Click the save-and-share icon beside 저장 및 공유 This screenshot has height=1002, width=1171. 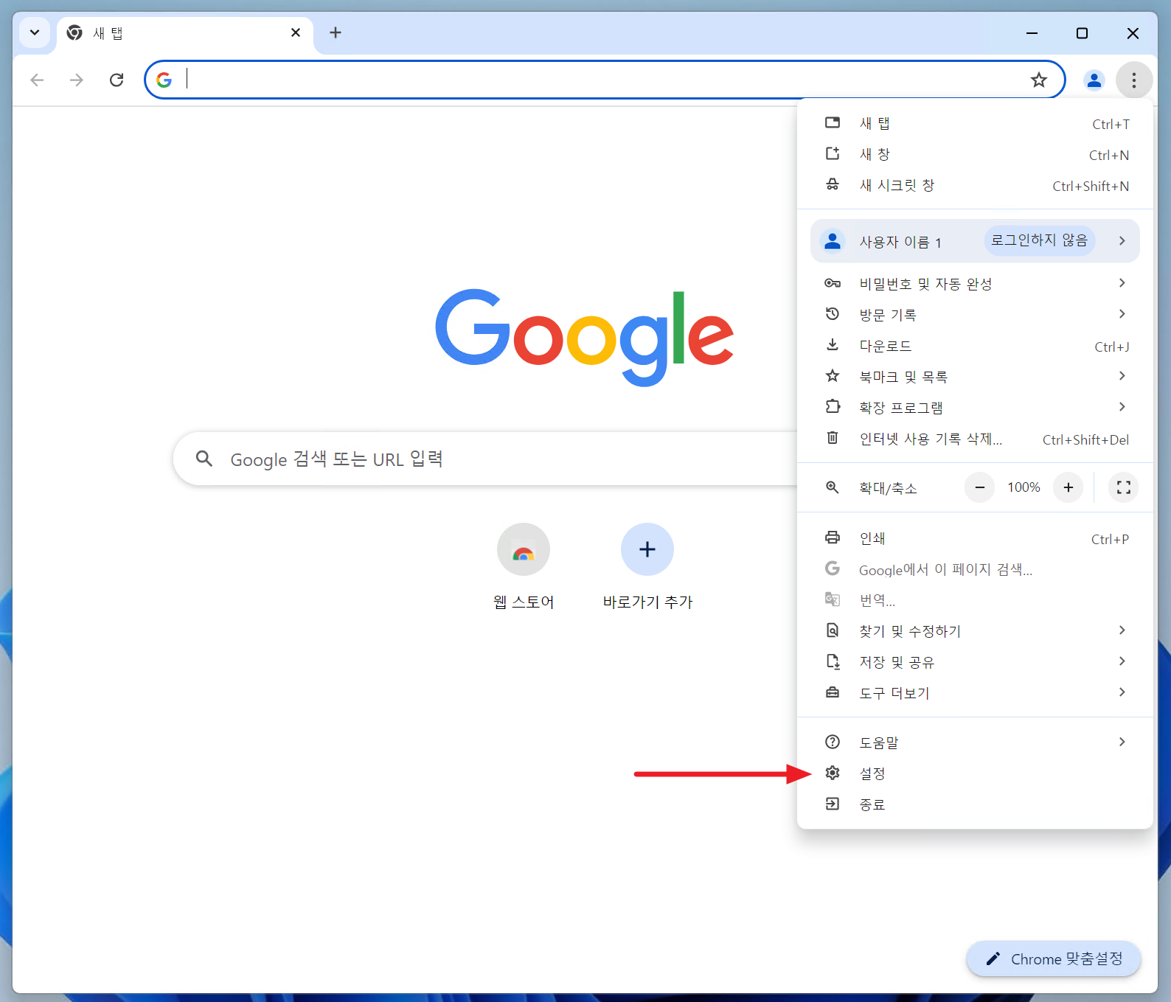(833, 661)
